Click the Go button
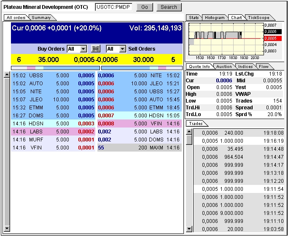 click(145, 7)
